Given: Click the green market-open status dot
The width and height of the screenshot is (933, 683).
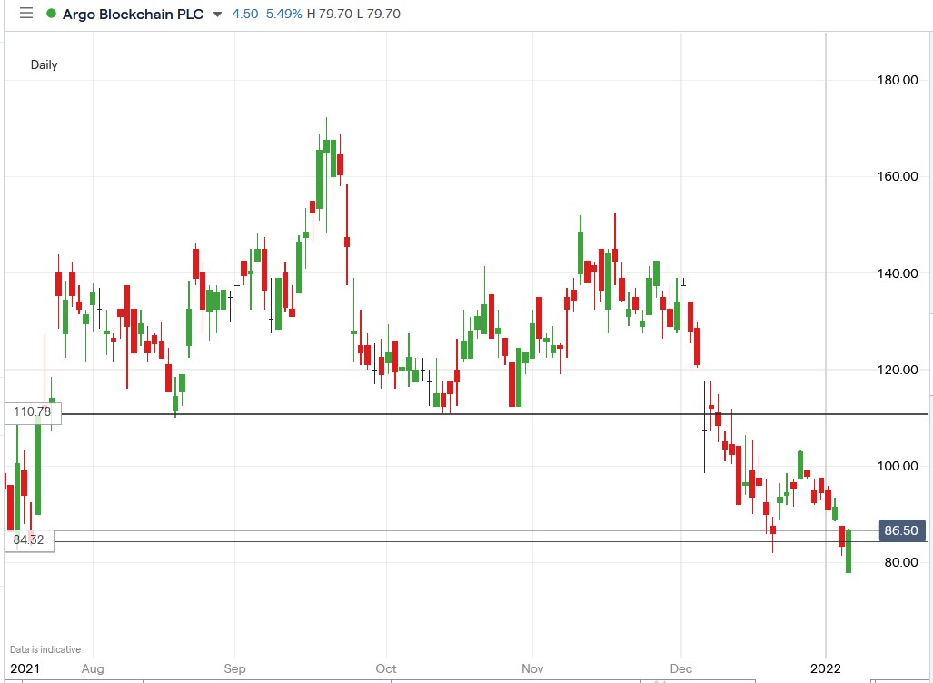Looking at the screenshot, I should pos(53,15).
